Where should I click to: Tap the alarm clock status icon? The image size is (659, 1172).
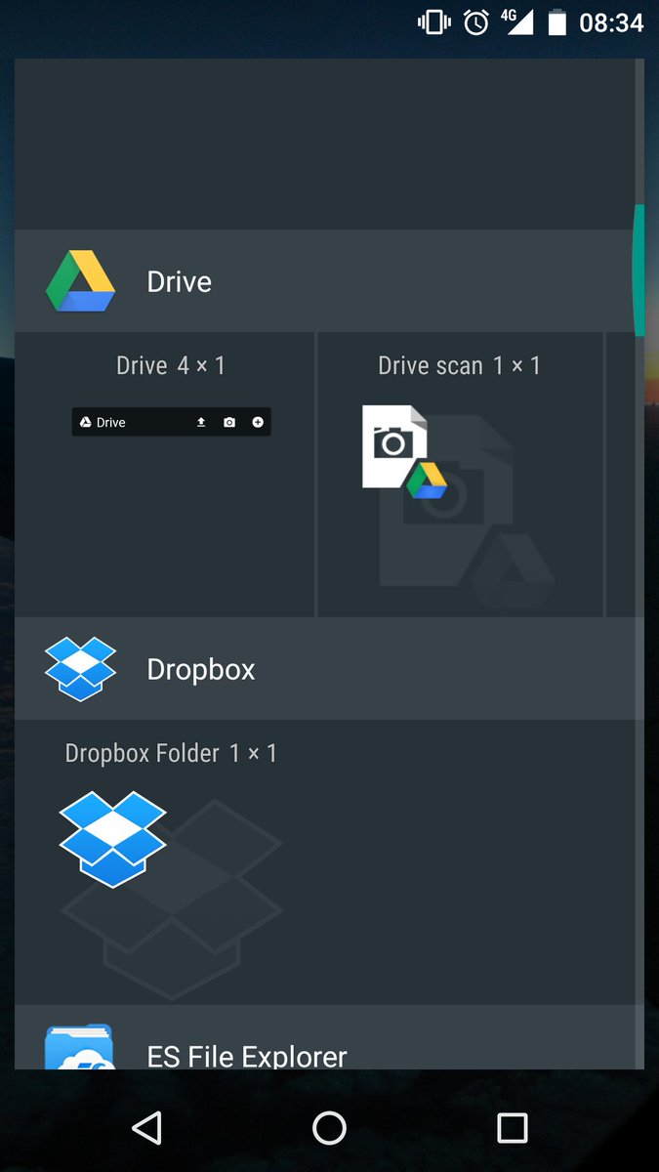click(476, 22)
